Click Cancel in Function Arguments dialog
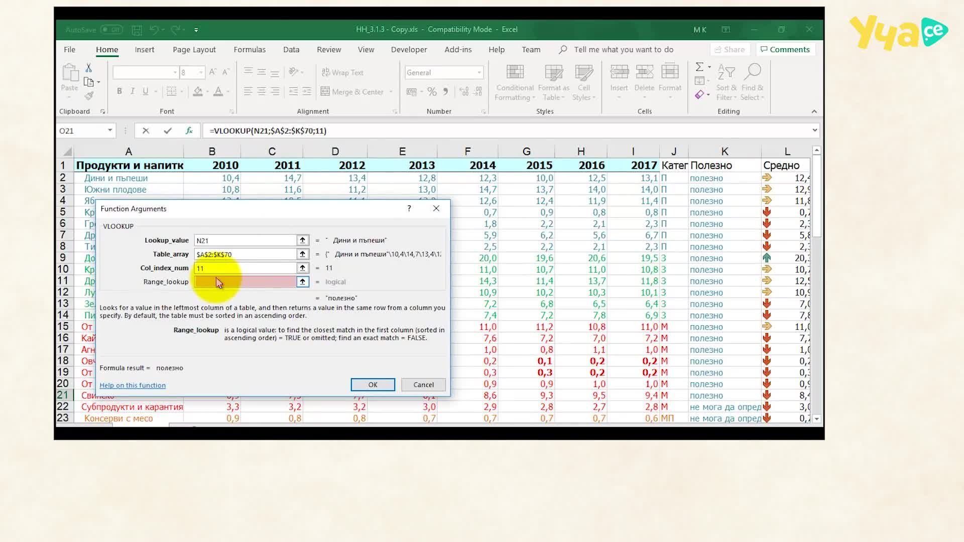 click(x=423, y=384)
